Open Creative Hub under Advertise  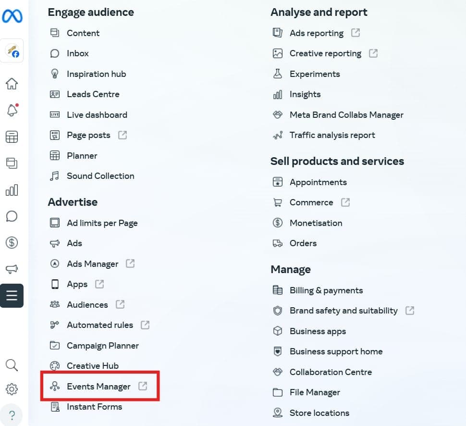coord(92,365)
